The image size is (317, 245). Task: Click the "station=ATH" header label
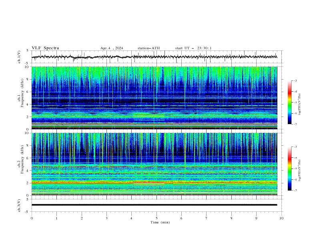[x=148, y=48]
